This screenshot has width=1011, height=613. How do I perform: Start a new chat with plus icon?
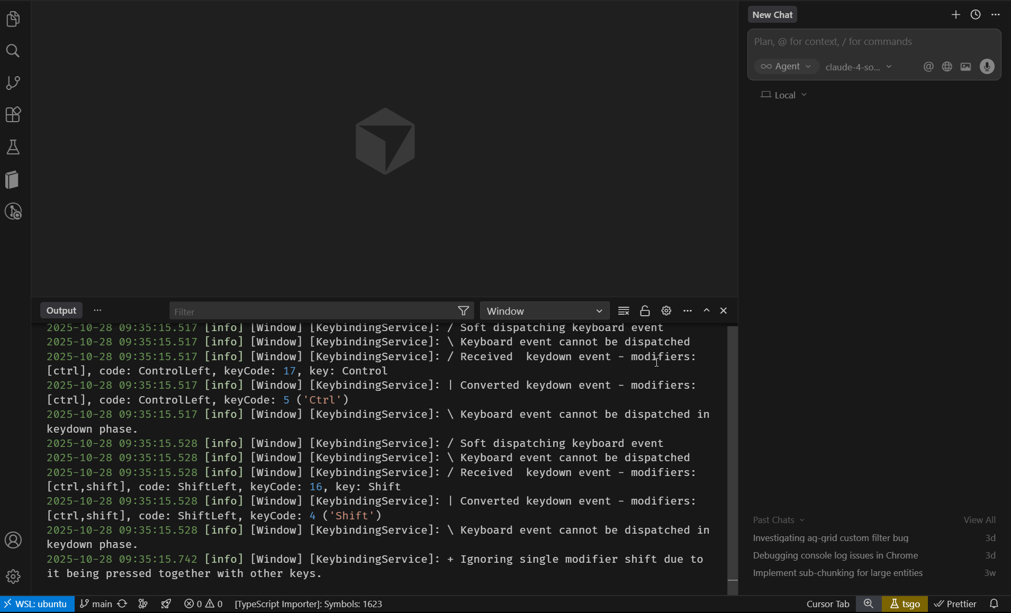pos(955,15)
